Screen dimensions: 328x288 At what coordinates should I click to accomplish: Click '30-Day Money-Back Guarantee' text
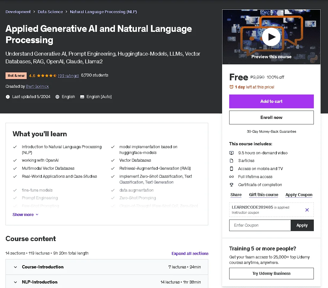pos(271,131)
